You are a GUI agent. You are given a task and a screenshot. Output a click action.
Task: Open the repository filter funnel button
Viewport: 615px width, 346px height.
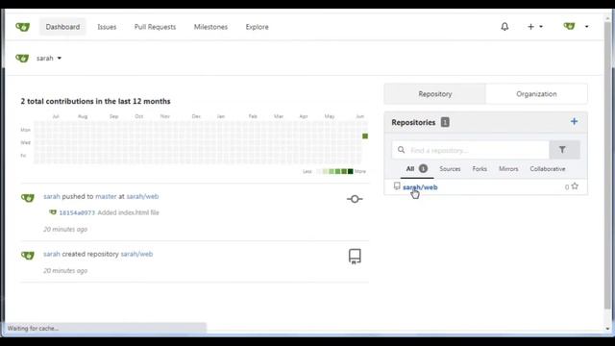tap(564, 150)
